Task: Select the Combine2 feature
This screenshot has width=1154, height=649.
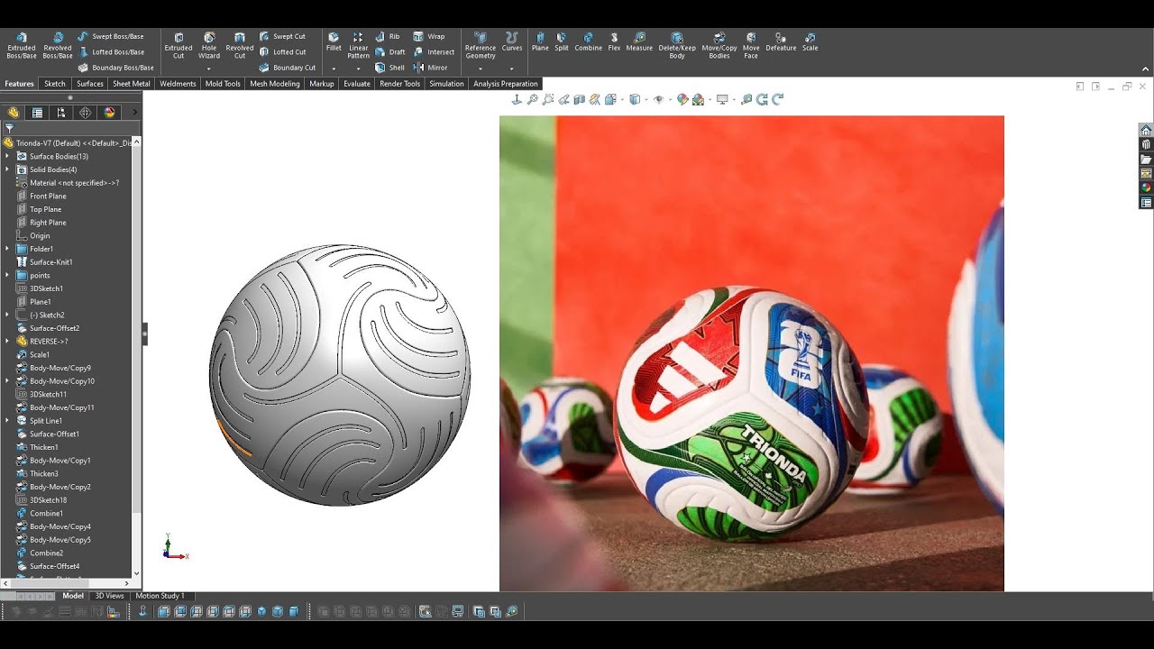Action: [40, 553]
